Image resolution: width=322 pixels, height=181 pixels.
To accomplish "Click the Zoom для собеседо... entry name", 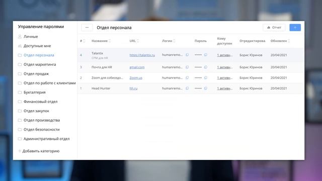I will click(107, 78).
